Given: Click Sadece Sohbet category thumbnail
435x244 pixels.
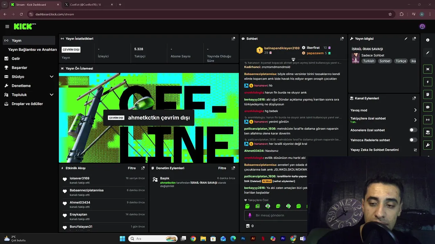Looking at the screenshot, I should pyautogui.click(x=355, y=58).
